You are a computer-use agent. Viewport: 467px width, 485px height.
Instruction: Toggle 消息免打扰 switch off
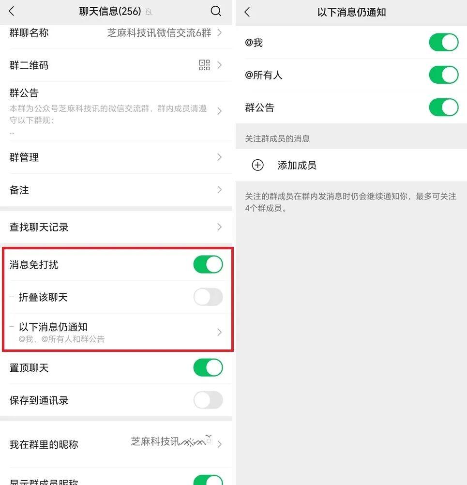click(208, 264)
